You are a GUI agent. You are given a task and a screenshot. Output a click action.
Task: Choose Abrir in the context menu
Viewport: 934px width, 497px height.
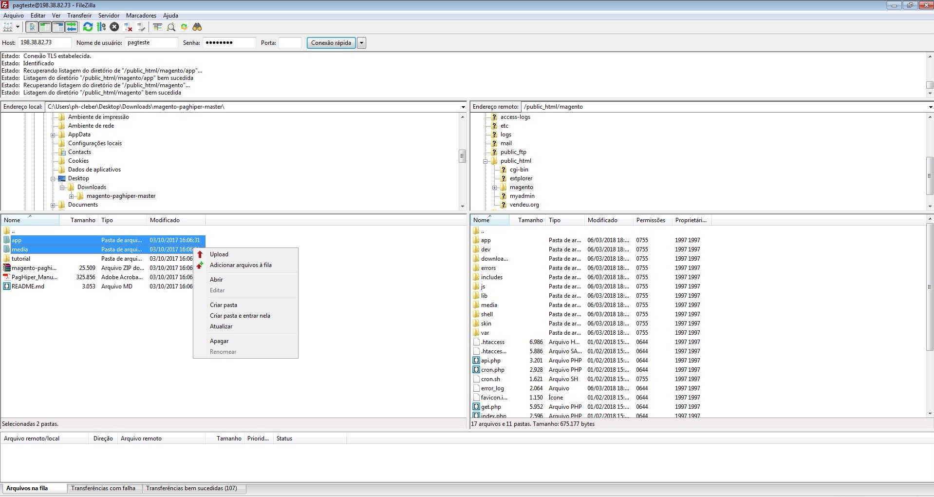tap(245, 280)
